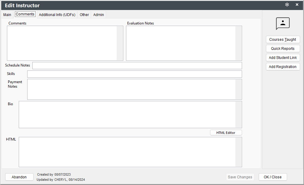Click Add Student Link button
The width and height of the screenshot is (304, 185).
tap(283, 58)
